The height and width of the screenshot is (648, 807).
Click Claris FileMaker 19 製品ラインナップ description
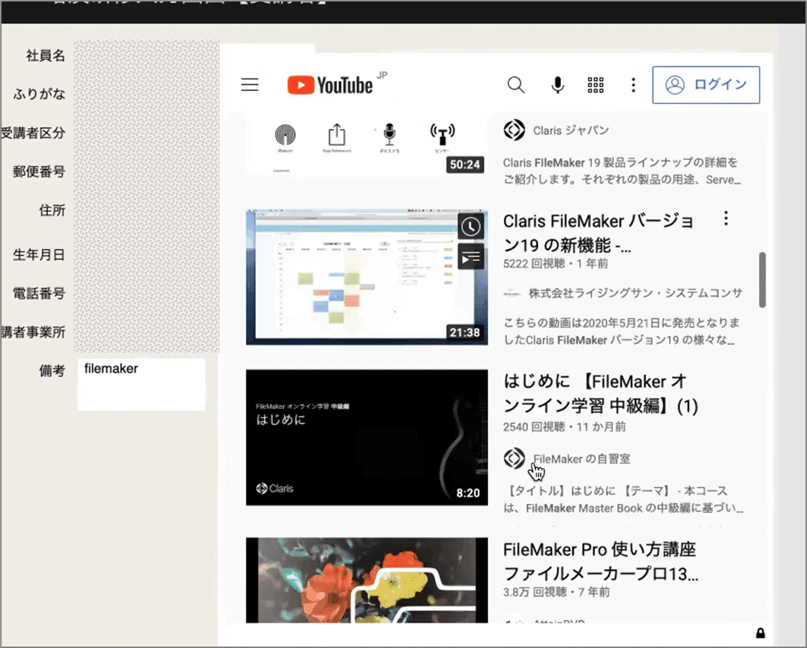(622, 171)
